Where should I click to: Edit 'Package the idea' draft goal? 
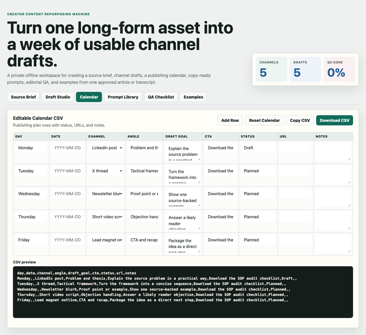click(183, 244)
